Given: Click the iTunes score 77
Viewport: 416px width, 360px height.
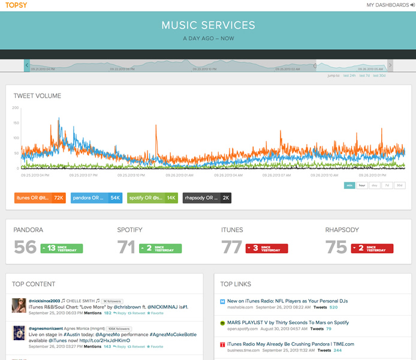Looking at the screenshot, I should point(231,247).
